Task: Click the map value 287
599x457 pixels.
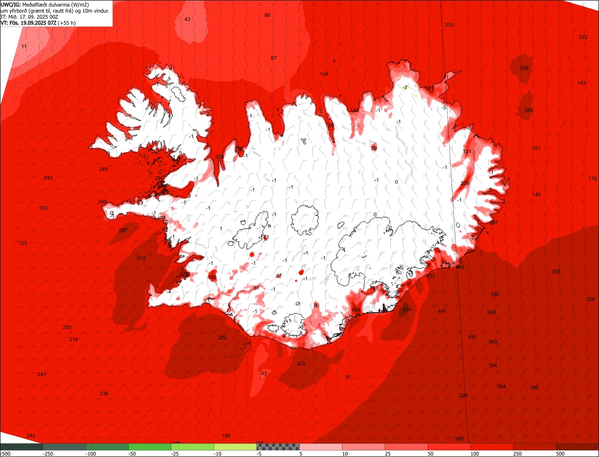Action: pos(123,230)
